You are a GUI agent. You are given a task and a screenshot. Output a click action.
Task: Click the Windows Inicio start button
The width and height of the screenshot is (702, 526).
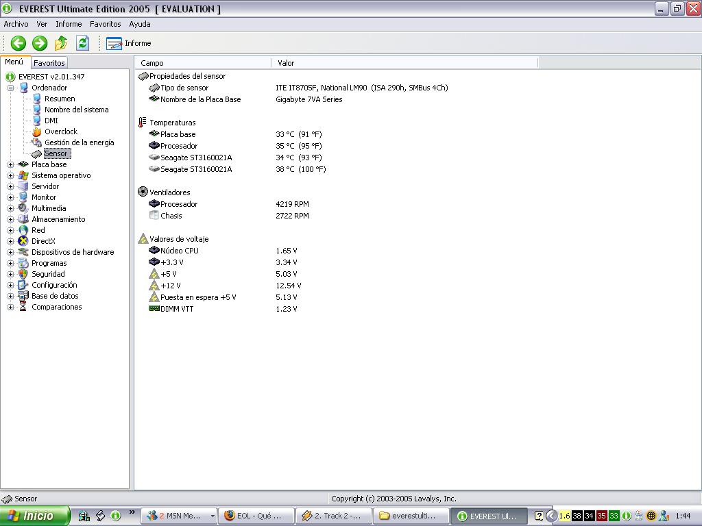[35, 516]
